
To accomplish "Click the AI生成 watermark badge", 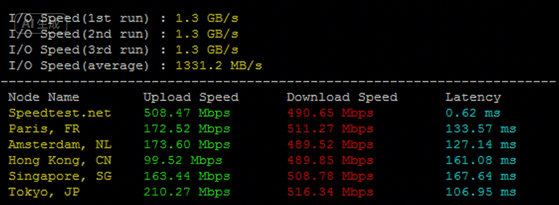I will [x=40, y=25].
